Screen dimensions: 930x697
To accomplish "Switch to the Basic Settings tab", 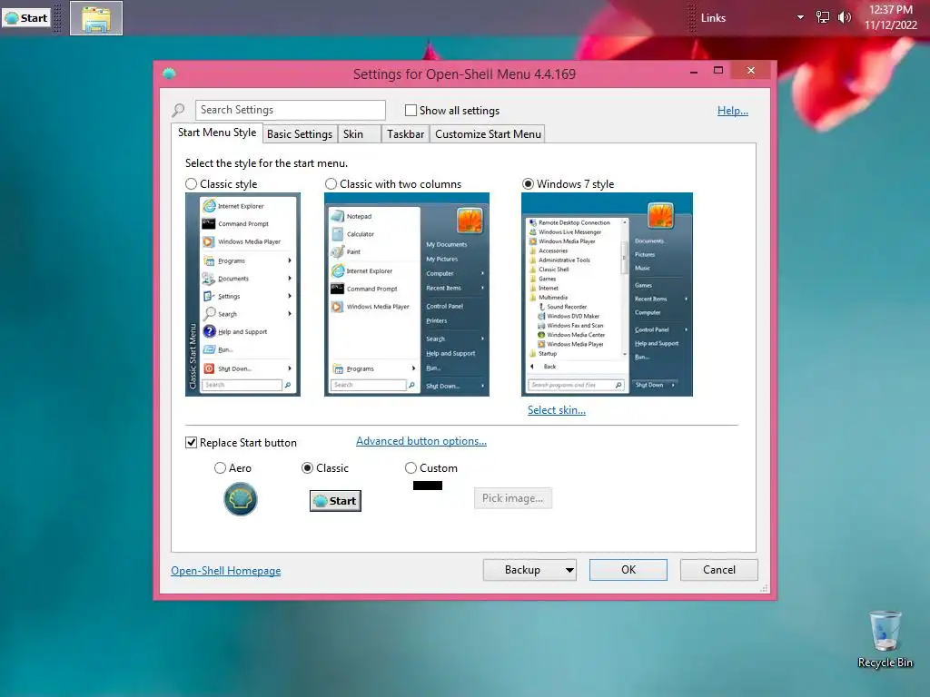I will tap(300, 134).
